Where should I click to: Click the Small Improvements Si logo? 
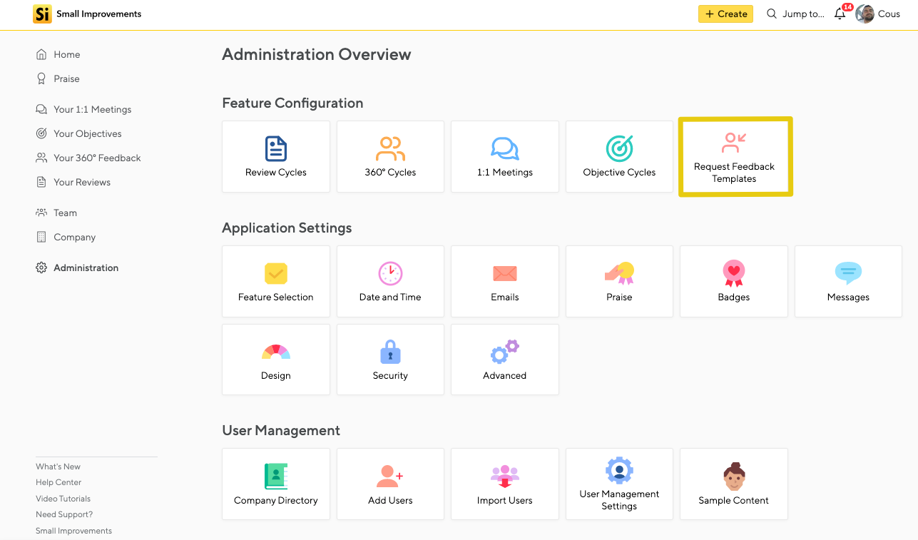pyautogui.click(x=42, y=14)
